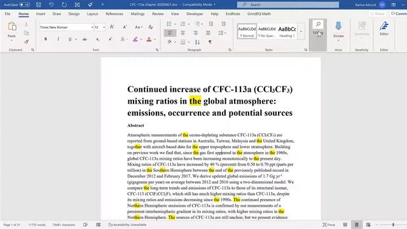Click the Numbering list icon
Screen dimensions: 407x229
183,24
